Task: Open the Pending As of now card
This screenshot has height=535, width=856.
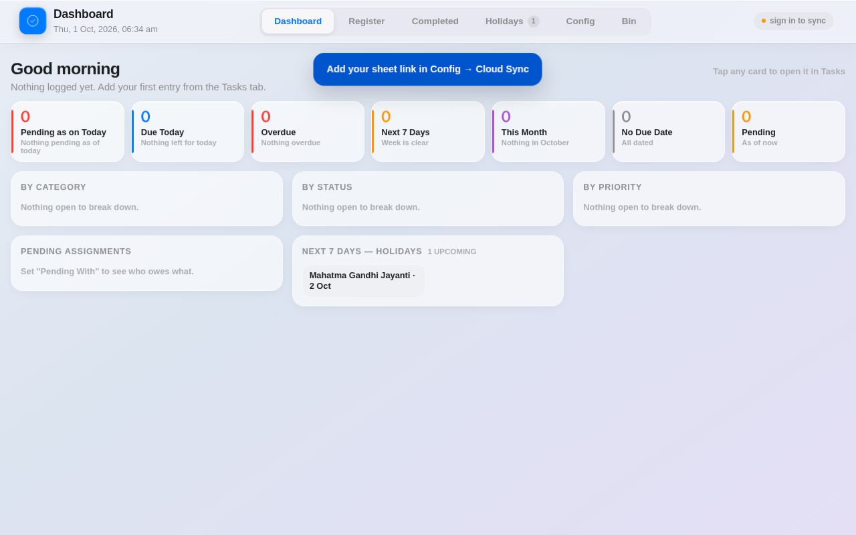Action: pos(788,132)
